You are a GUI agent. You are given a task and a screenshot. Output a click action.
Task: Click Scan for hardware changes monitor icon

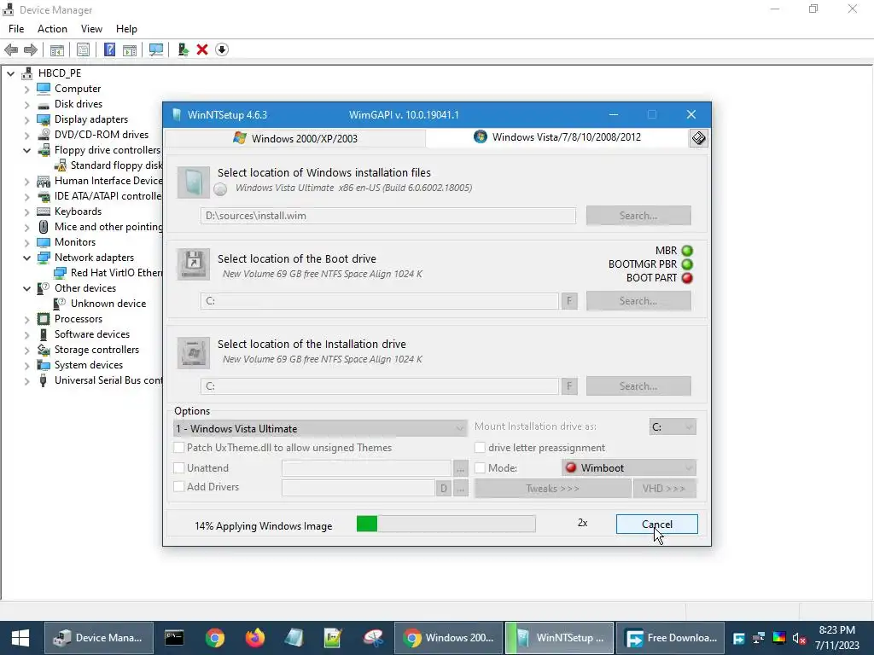click(156, 49)
